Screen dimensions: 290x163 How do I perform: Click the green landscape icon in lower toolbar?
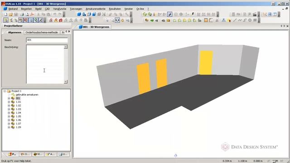point(152,20)
